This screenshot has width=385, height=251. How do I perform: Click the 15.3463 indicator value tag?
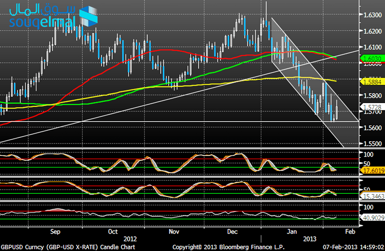tap(372, 196)
